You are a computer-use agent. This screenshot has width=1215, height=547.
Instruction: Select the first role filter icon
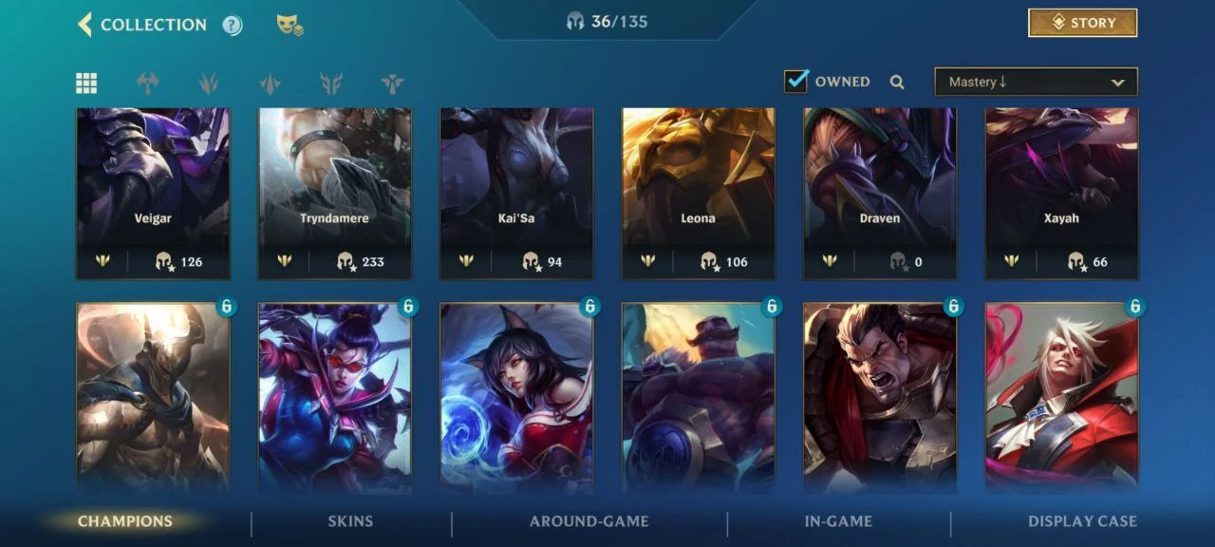pyautogui.click(x=147, y=84)
